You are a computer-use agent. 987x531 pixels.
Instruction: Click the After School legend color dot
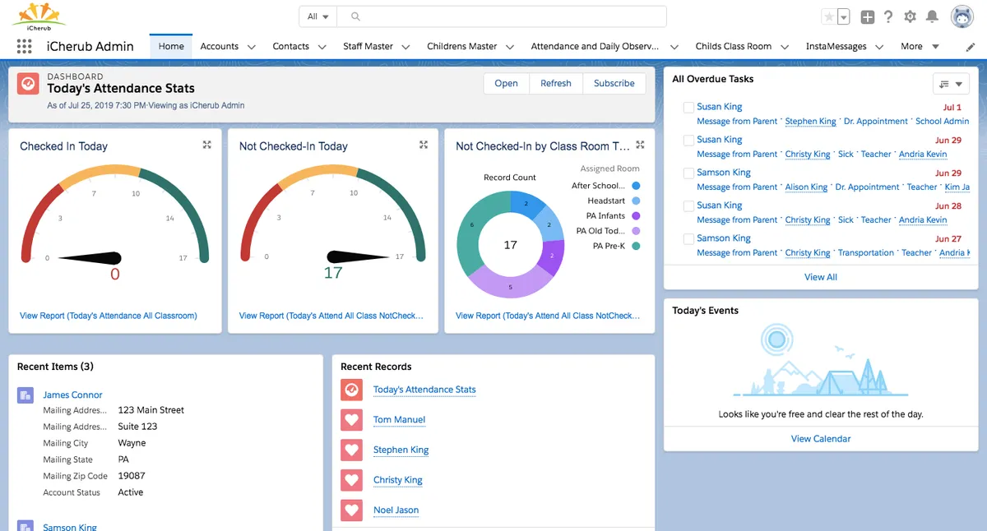click(637, 186)
